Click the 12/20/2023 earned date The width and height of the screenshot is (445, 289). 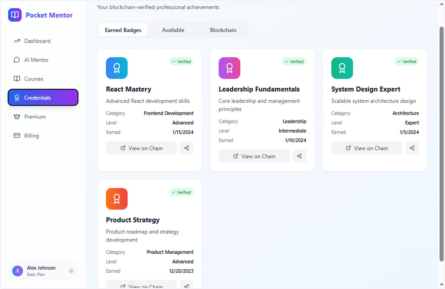[181, 271]
